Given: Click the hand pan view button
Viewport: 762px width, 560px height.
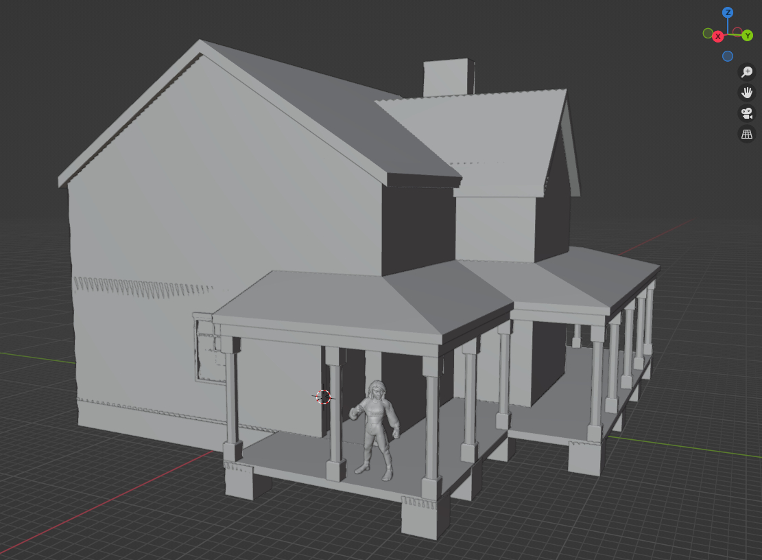Looking at the screenshot, I should (746, 93).
